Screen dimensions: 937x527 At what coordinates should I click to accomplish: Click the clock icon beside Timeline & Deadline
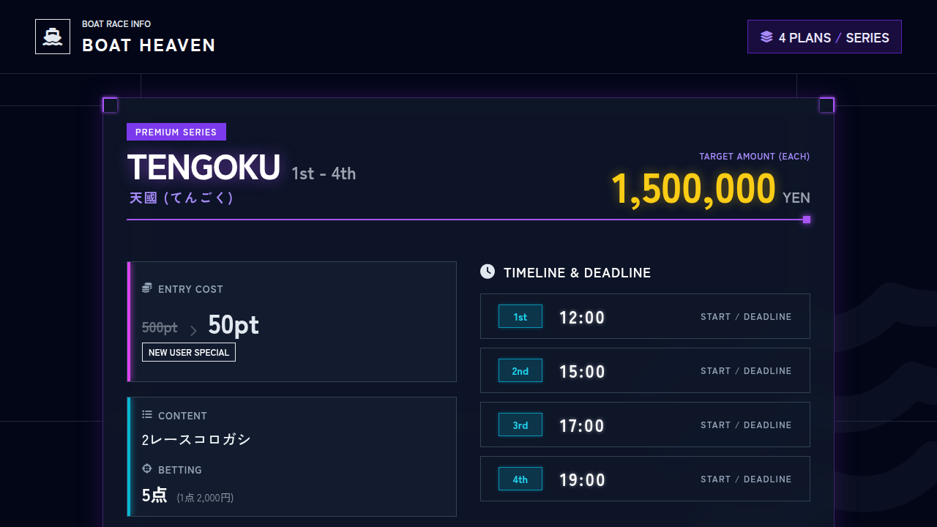pyautogui.click(x=488, y=272)
